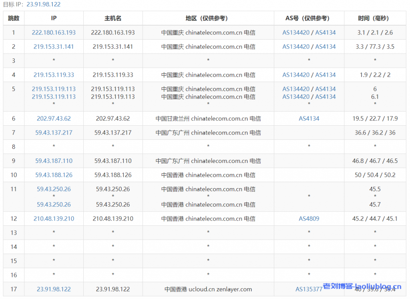Open the hop 1 IP link 222.180.163.193

[x=54, y=32]
